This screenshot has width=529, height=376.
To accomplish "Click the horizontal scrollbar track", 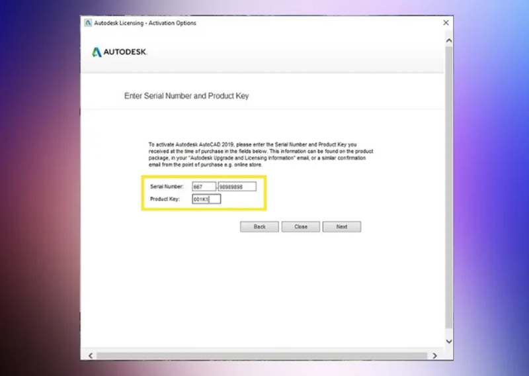I will point(264,355).
